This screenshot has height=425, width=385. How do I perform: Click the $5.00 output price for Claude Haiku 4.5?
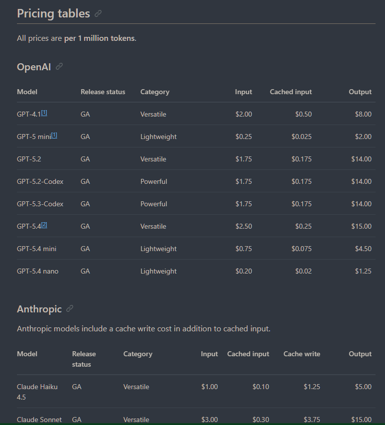363,387
